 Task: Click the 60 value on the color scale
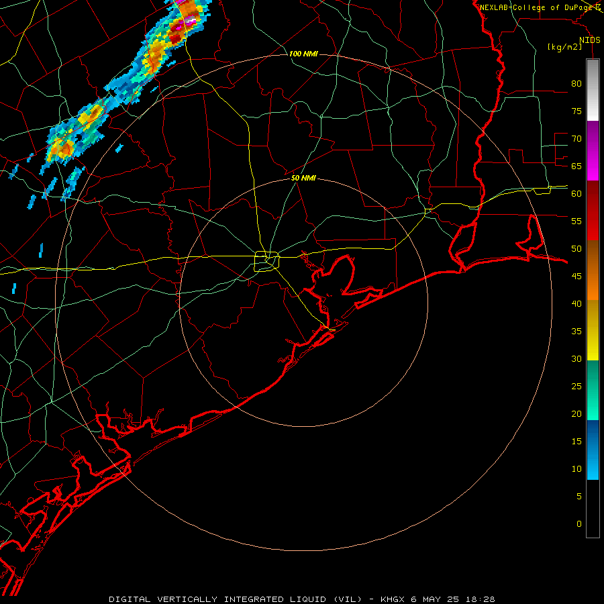click(576, 194)
